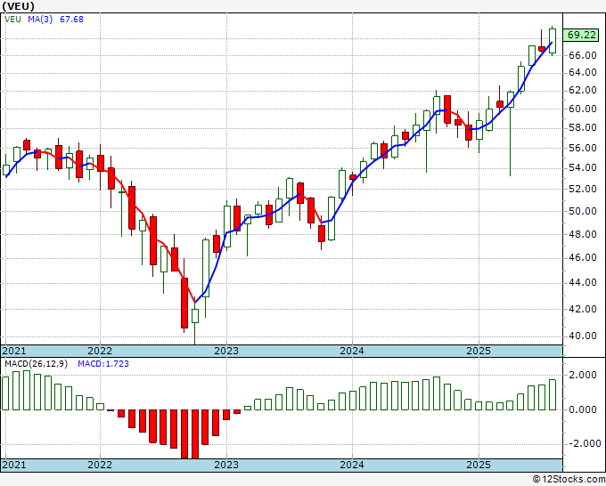Click the 48.00 price axis label

click(583, 234)
